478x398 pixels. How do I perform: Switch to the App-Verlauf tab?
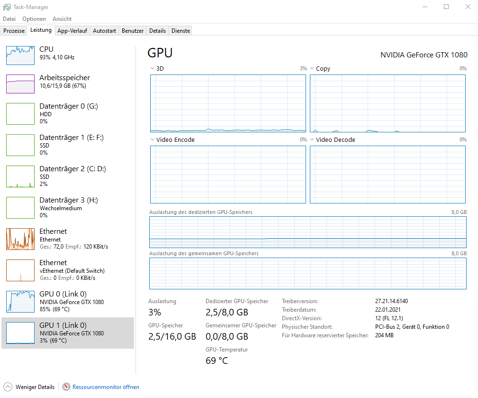pos(72,31)
